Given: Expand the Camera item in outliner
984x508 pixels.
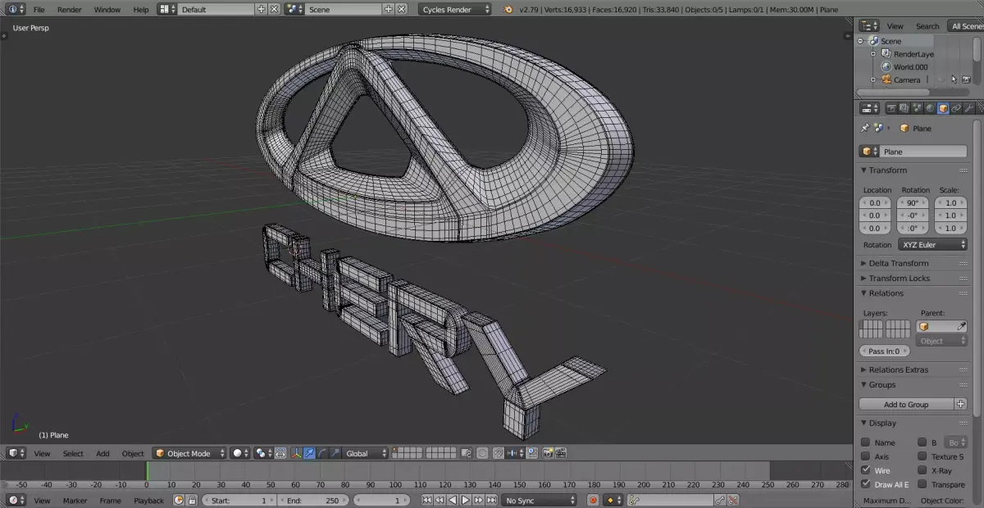Looking at the screenshot, I should (x=873, y=79).
